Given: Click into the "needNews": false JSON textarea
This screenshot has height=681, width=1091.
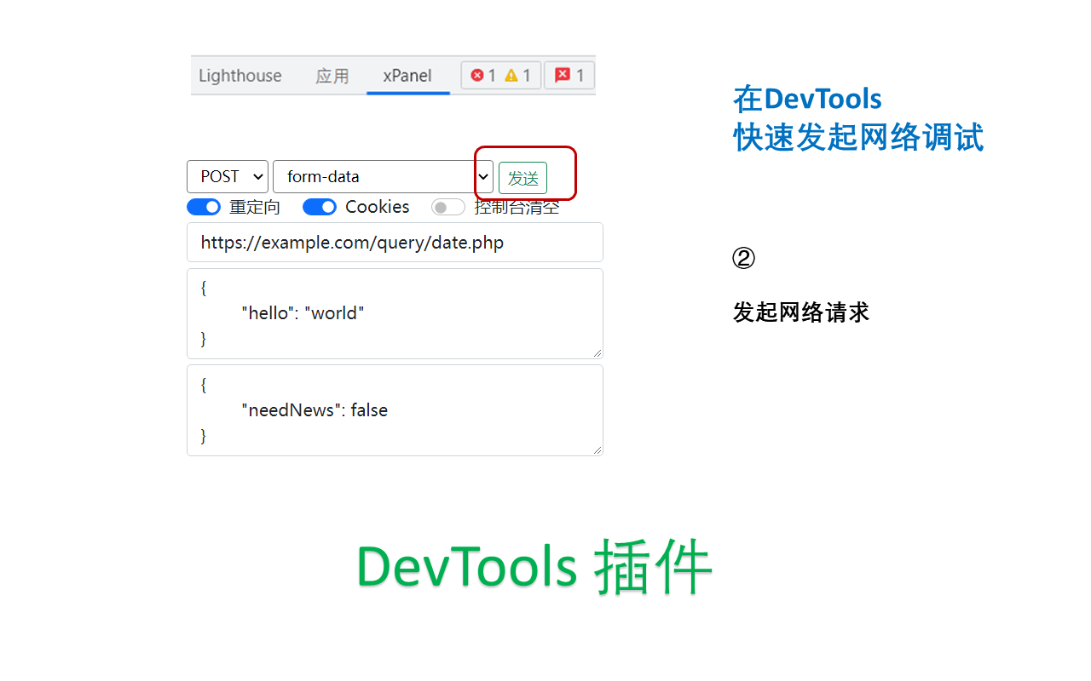Looking at the screenshot, I should coord(395,410).
